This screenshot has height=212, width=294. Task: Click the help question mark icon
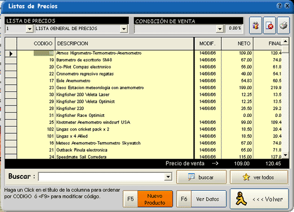[x=279, y=6]
